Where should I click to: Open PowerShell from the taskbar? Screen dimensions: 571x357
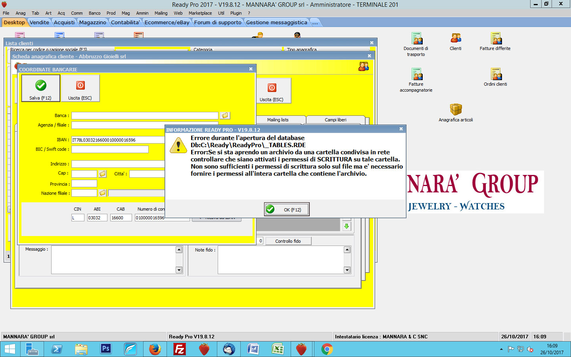[57, 349]
